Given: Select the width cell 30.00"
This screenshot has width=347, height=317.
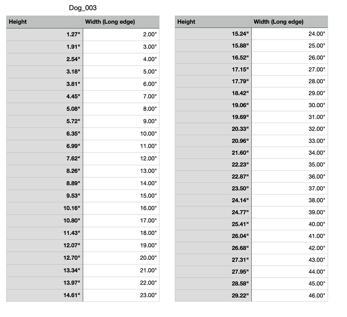Looking at the screenshot, I should point(289,105).
